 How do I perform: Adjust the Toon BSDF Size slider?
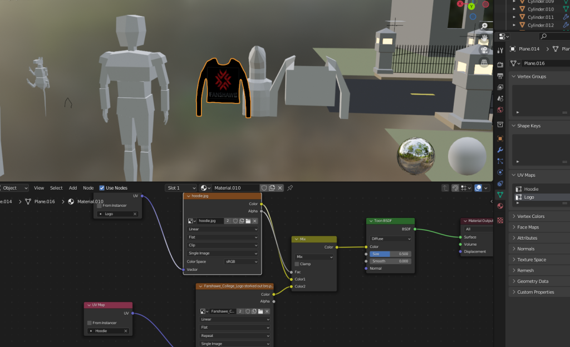coord(390,254)
